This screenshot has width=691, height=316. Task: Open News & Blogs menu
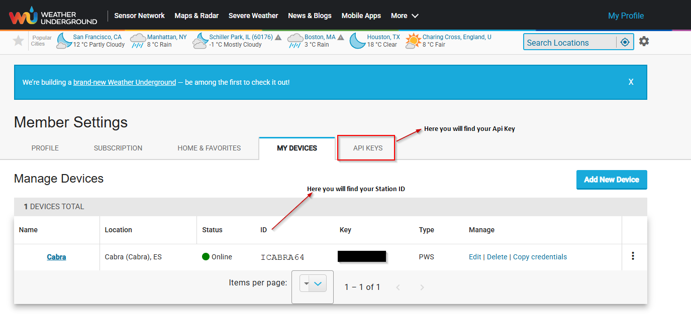coord(310,16)
